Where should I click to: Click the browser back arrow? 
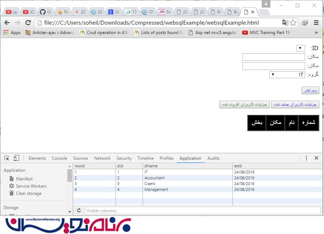[7, 23]
